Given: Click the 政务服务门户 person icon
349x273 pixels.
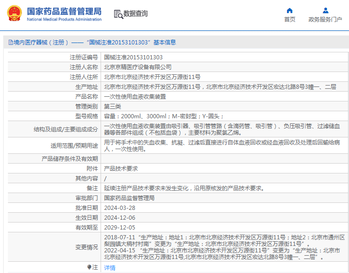Looking at the screenshot, I should pyautogui.click(x=326, y=10).
